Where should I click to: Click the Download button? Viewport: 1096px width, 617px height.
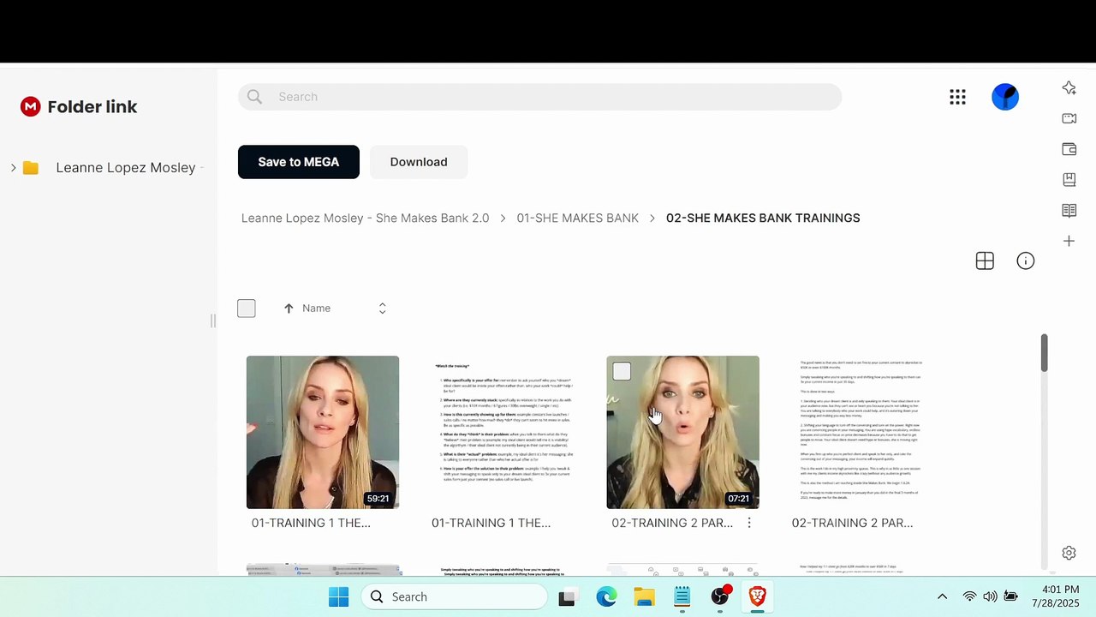coord(419,162)
